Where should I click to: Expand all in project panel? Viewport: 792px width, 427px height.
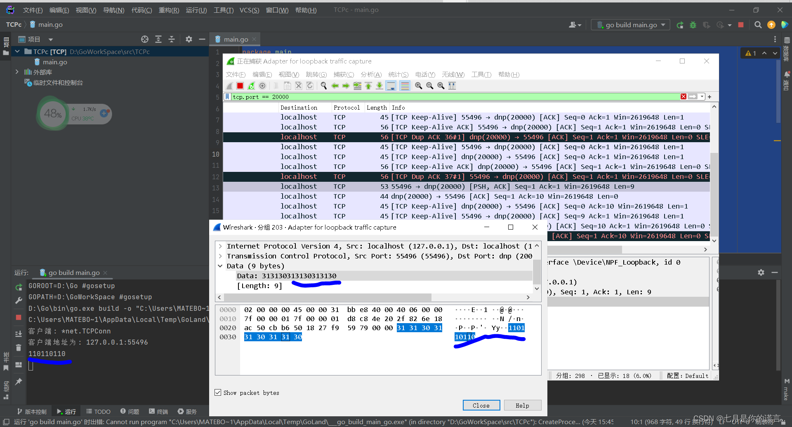pyautogui.click(x=158, y=39)
